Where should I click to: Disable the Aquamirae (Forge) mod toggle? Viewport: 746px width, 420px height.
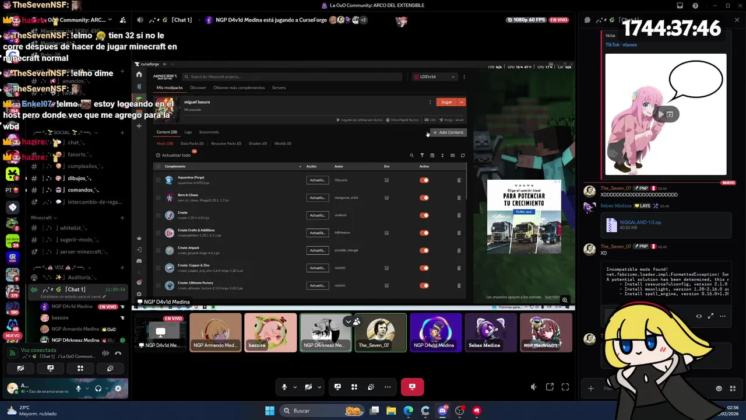[424, 180]
